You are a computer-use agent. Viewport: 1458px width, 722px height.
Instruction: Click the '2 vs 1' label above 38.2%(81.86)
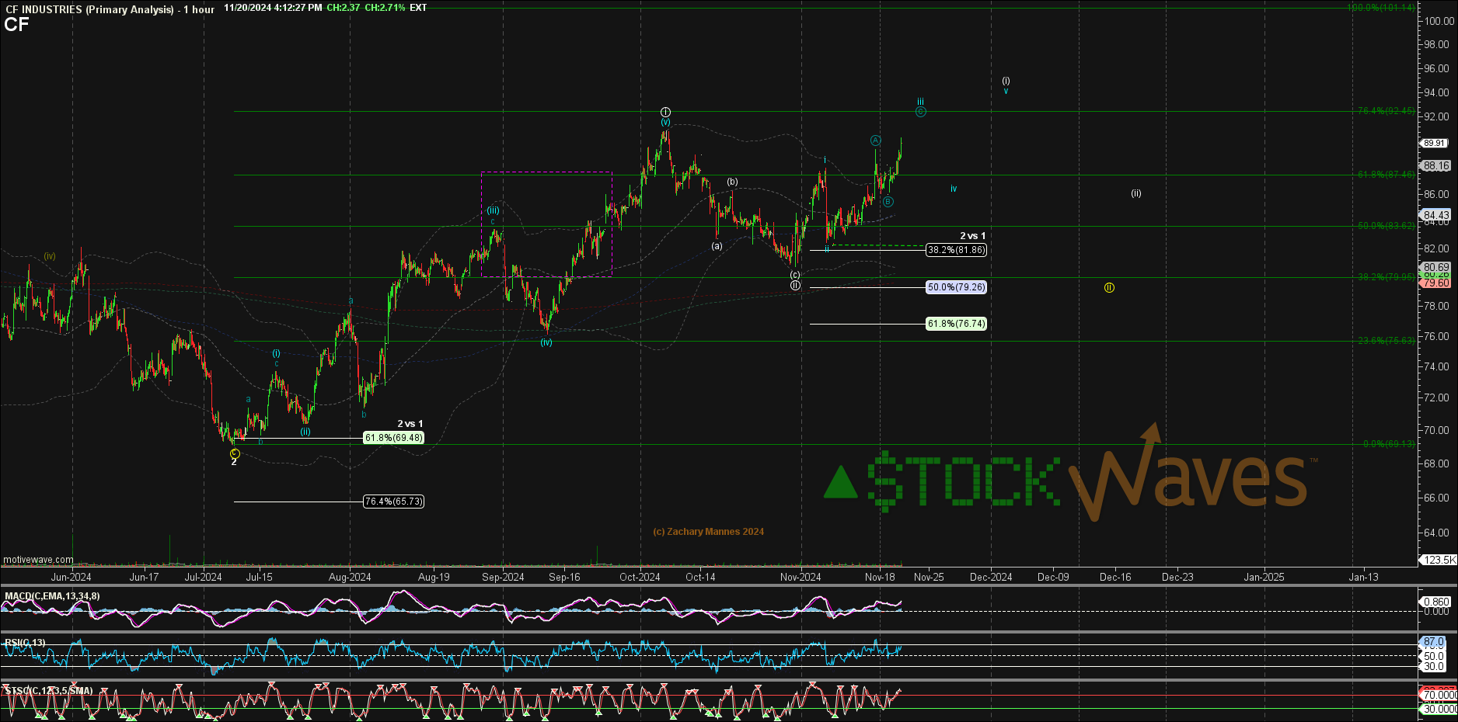tap(973, 236)
